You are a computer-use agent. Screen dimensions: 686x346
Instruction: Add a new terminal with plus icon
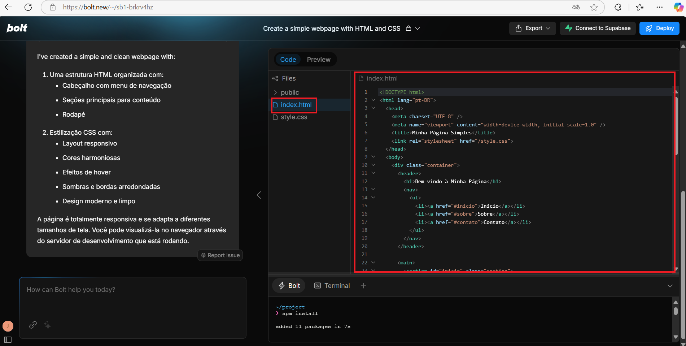(x=363, y=286)
